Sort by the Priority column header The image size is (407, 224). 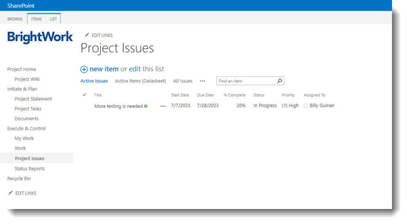pos(288,95)
